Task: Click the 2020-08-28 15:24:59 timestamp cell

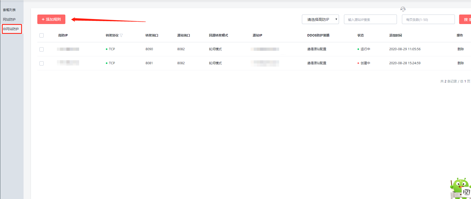Action: 405,63
